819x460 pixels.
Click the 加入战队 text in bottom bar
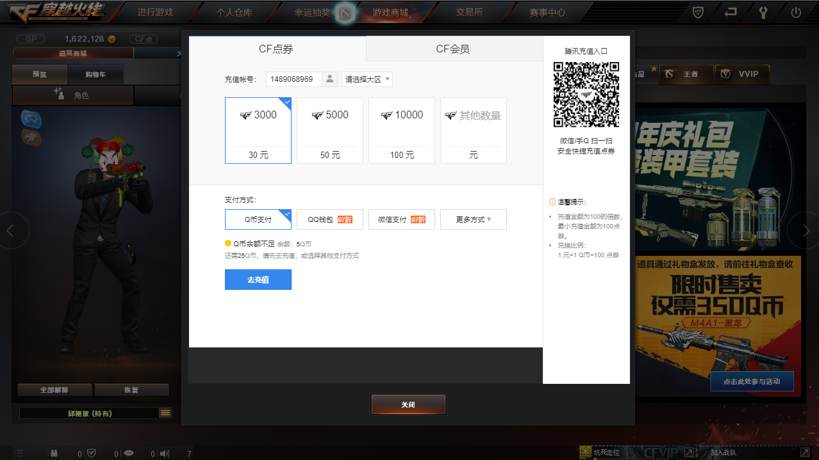(x=724, y=452)
